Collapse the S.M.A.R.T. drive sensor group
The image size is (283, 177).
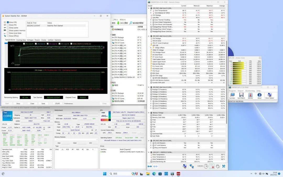click(x=149, y=152)
